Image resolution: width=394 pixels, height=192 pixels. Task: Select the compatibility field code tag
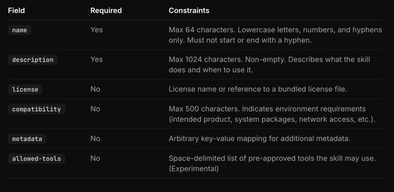tap(36, 109)
